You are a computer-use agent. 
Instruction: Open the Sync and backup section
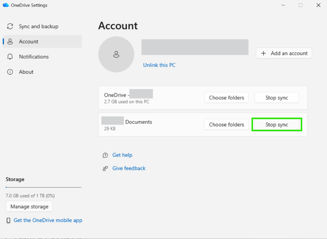[42, 26]
